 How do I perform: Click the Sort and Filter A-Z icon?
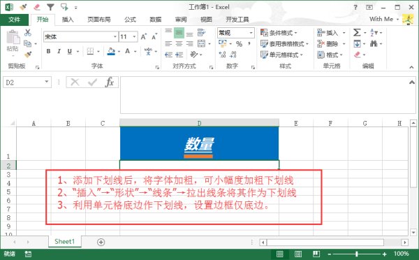(374, 33)
